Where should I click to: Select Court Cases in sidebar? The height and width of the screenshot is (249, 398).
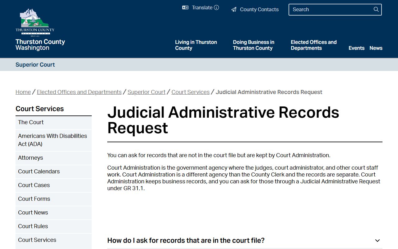click(53, 185)
